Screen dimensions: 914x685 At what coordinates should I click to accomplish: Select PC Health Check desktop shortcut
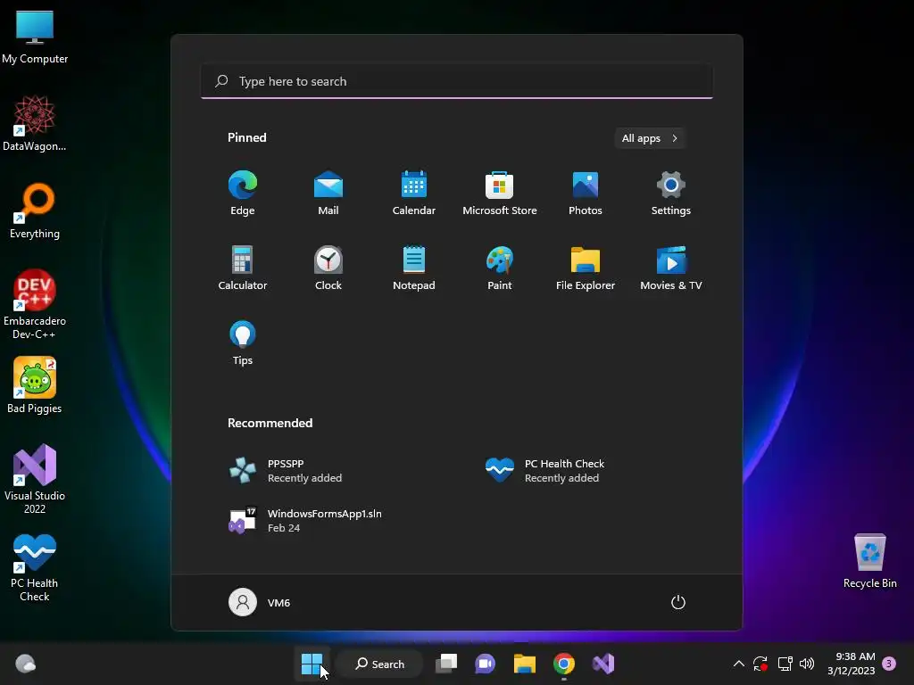(35, 566)
